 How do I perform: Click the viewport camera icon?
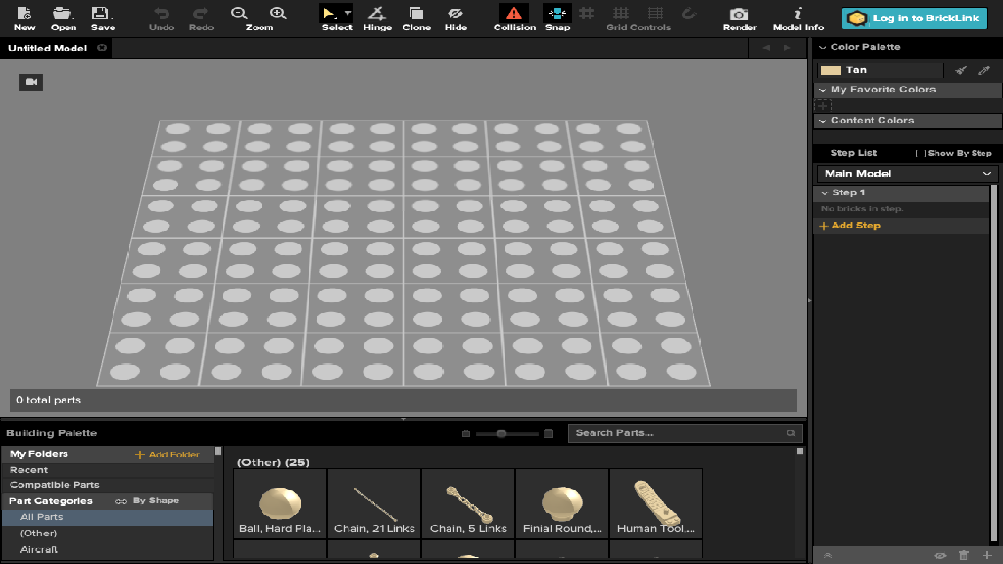[x=31, y=82]
